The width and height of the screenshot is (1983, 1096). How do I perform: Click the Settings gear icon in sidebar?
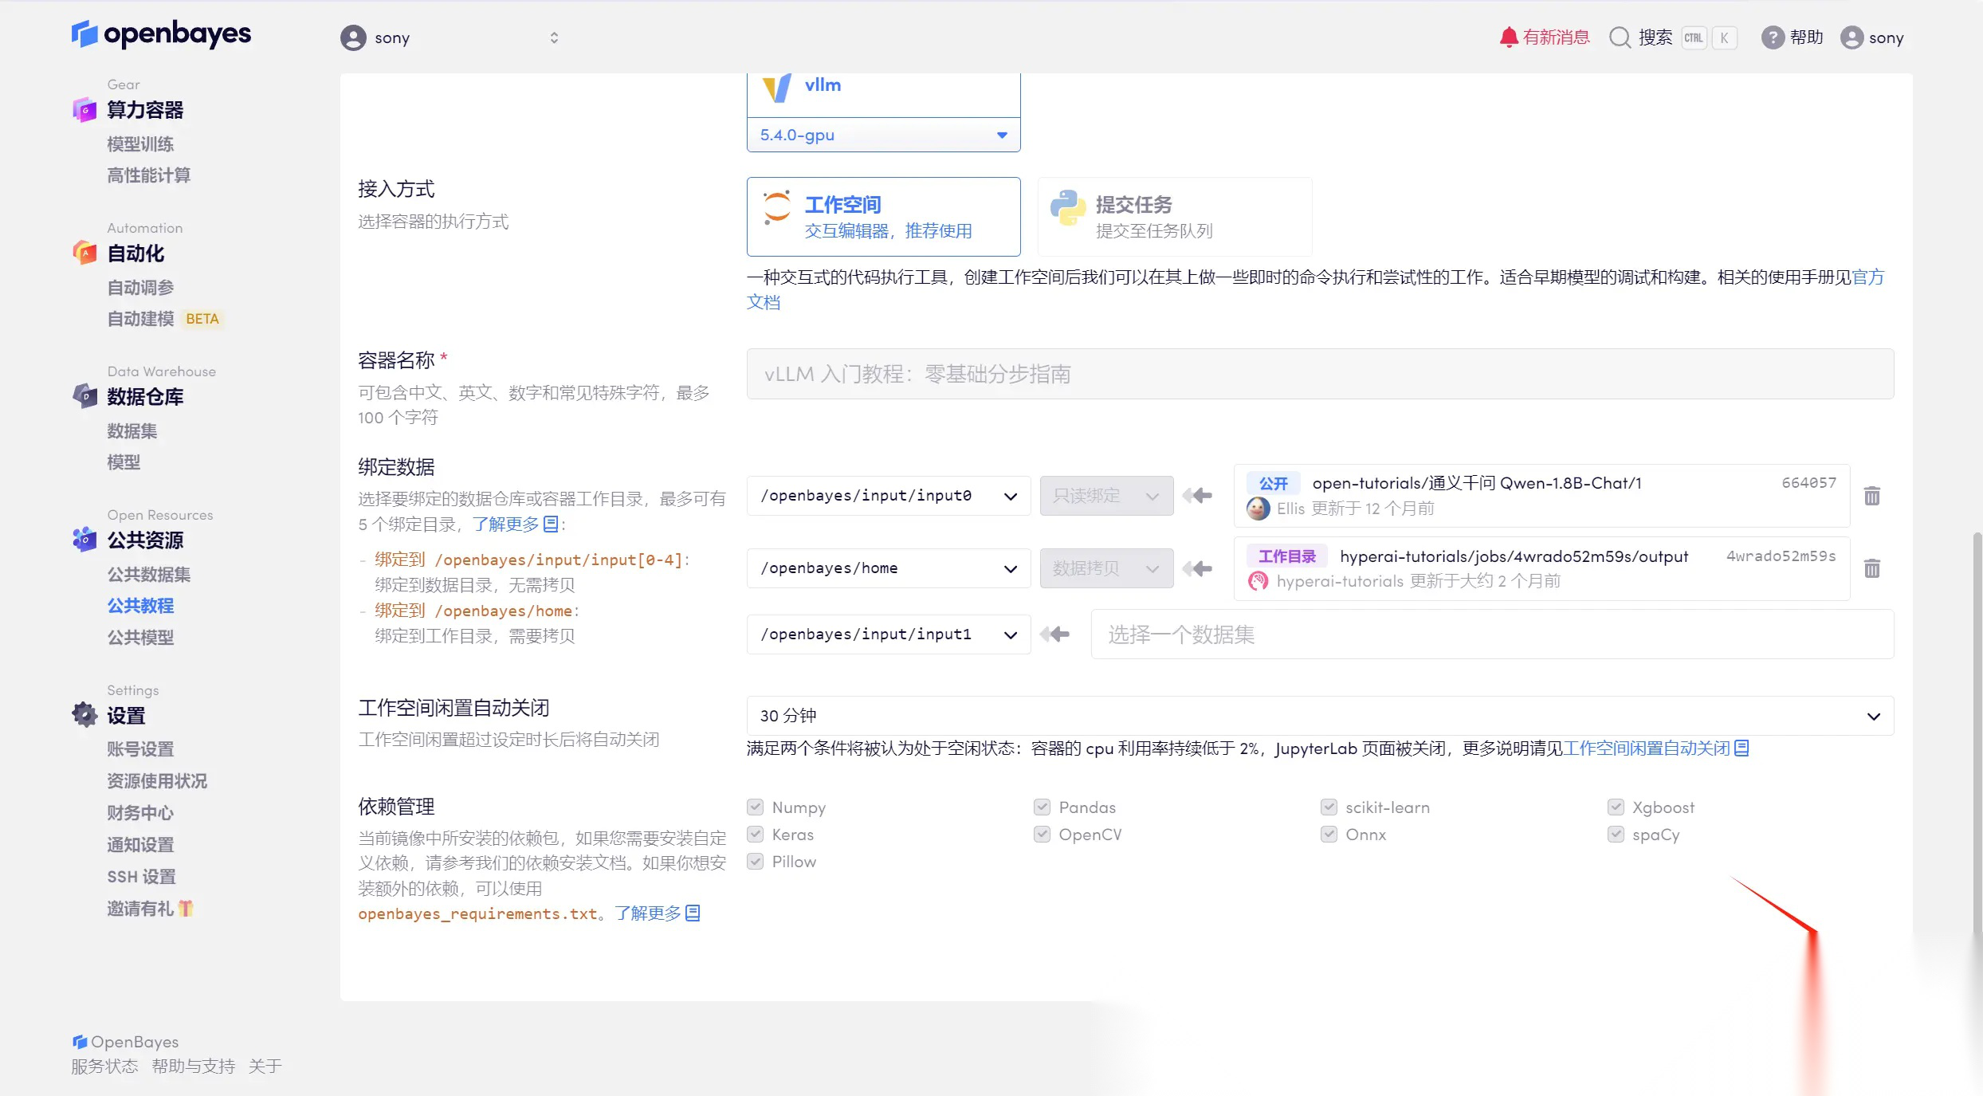[84, 715]
